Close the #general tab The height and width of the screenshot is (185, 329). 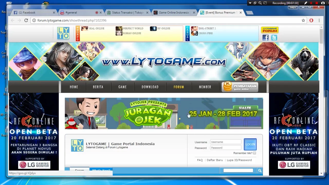click(x=100, y=12)
